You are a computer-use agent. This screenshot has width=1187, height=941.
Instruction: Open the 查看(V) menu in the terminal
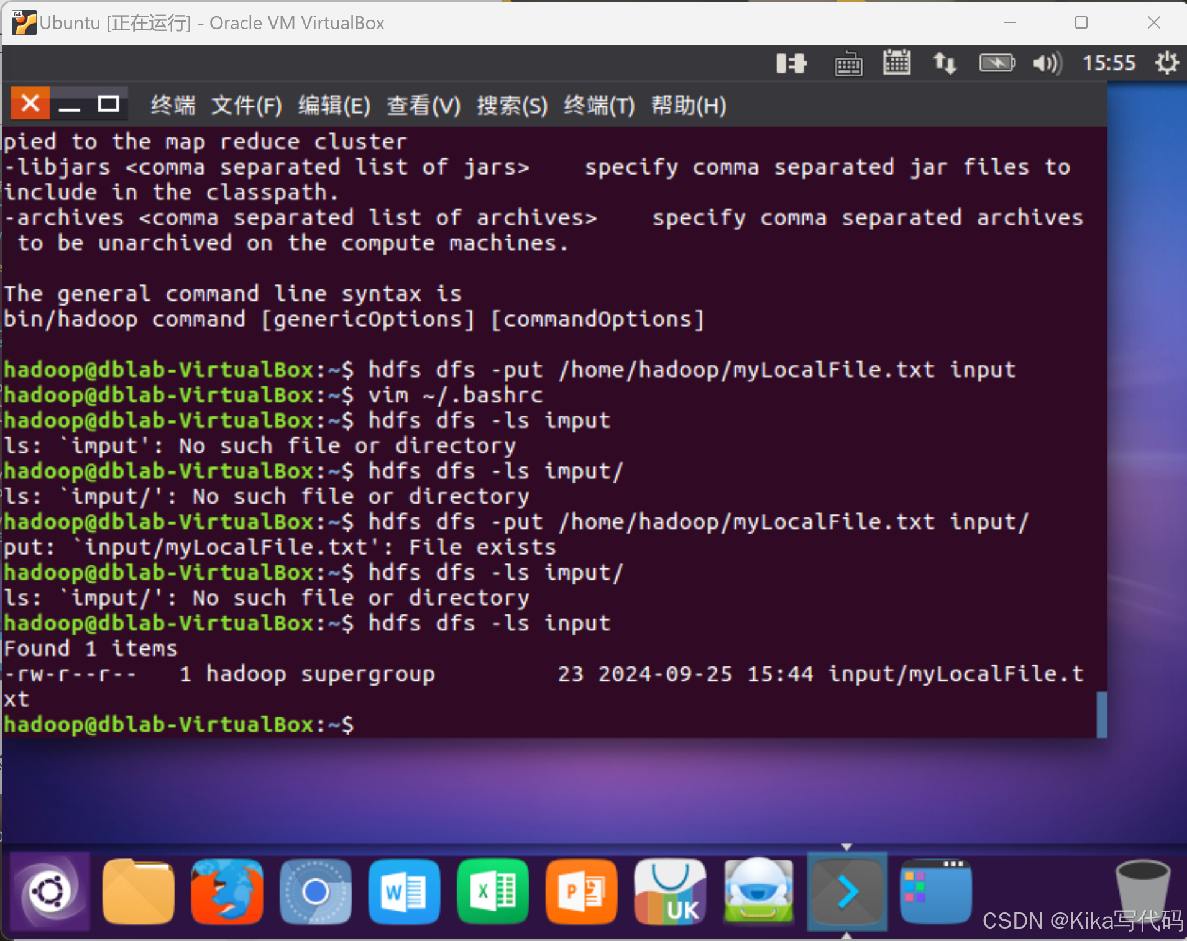click(x=423, y=105)
